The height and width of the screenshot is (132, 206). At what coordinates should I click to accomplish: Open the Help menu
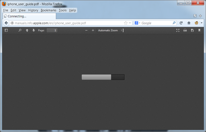72,10
